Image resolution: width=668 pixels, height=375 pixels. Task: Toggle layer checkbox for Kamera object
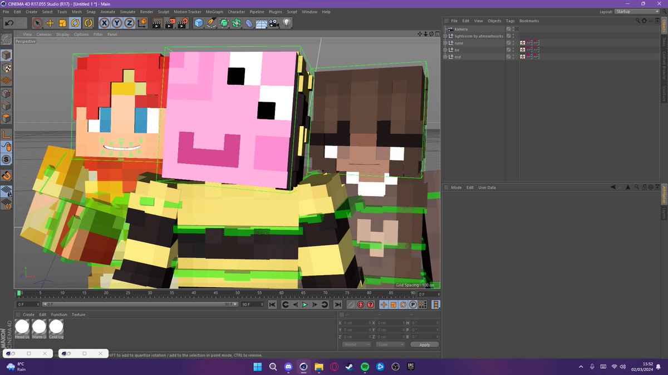coord(508,29)
